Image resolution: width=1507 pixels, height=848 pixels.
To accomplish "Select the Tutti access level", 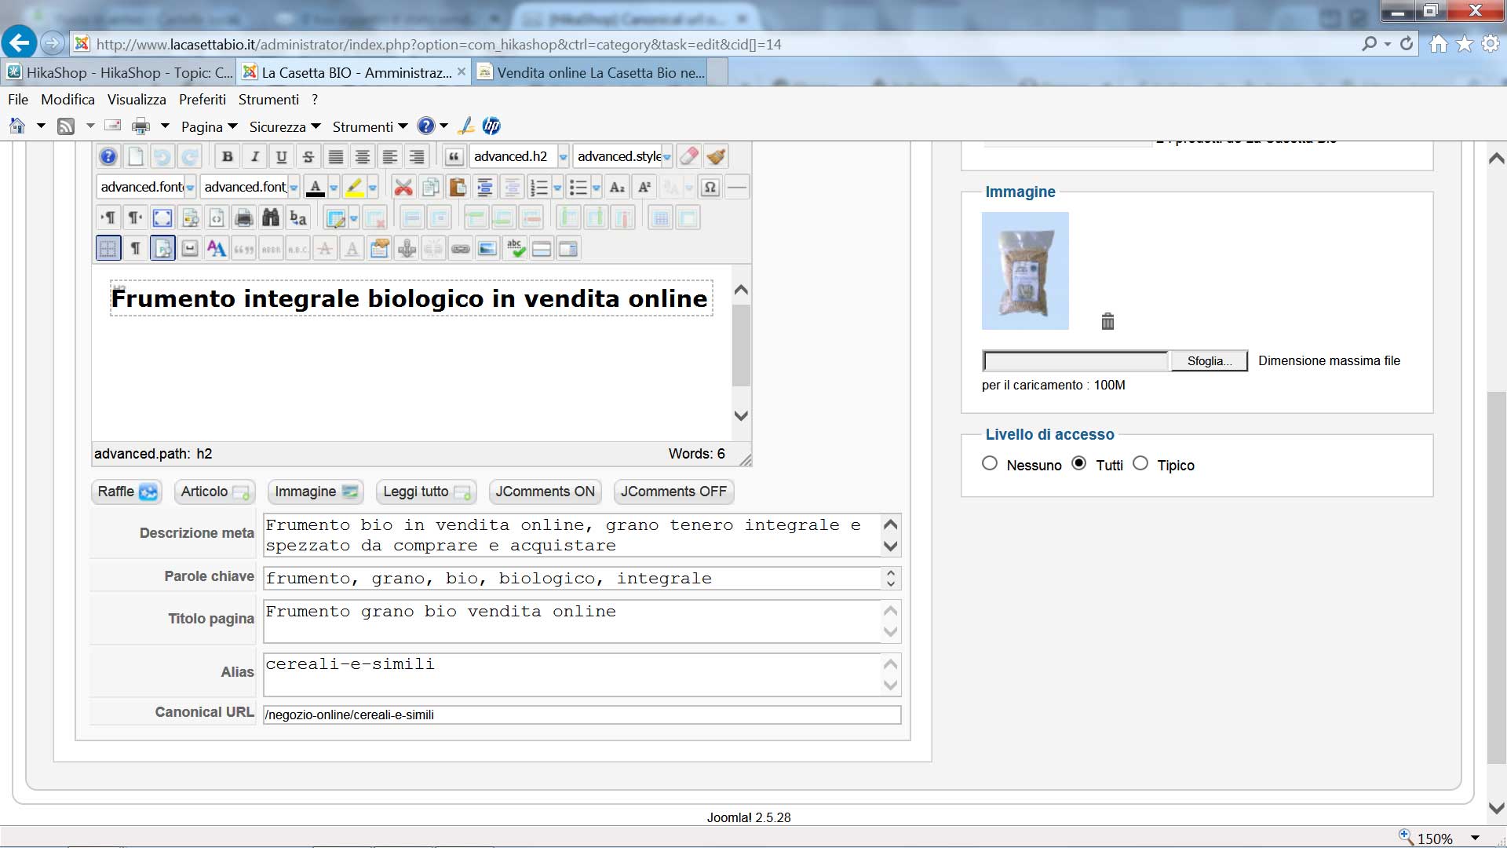I will (1079, 463).
